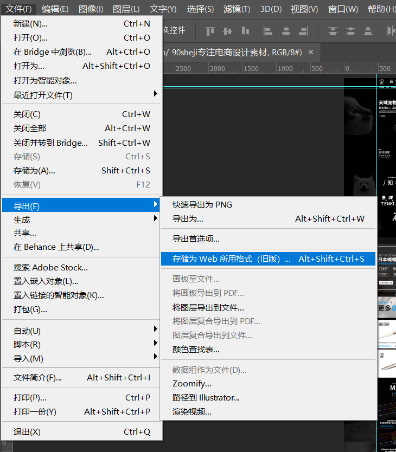Choose 新建(N)... from File menu
This screenshot has width=396, height=452.
click(82, 24)
